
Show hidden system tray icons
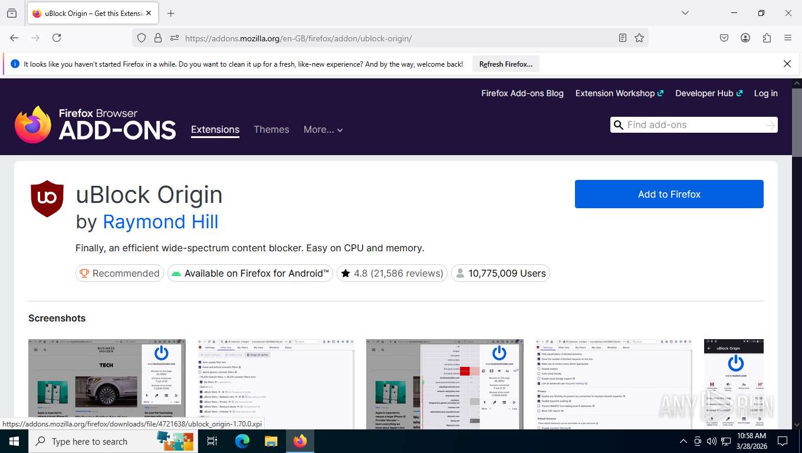683,441
